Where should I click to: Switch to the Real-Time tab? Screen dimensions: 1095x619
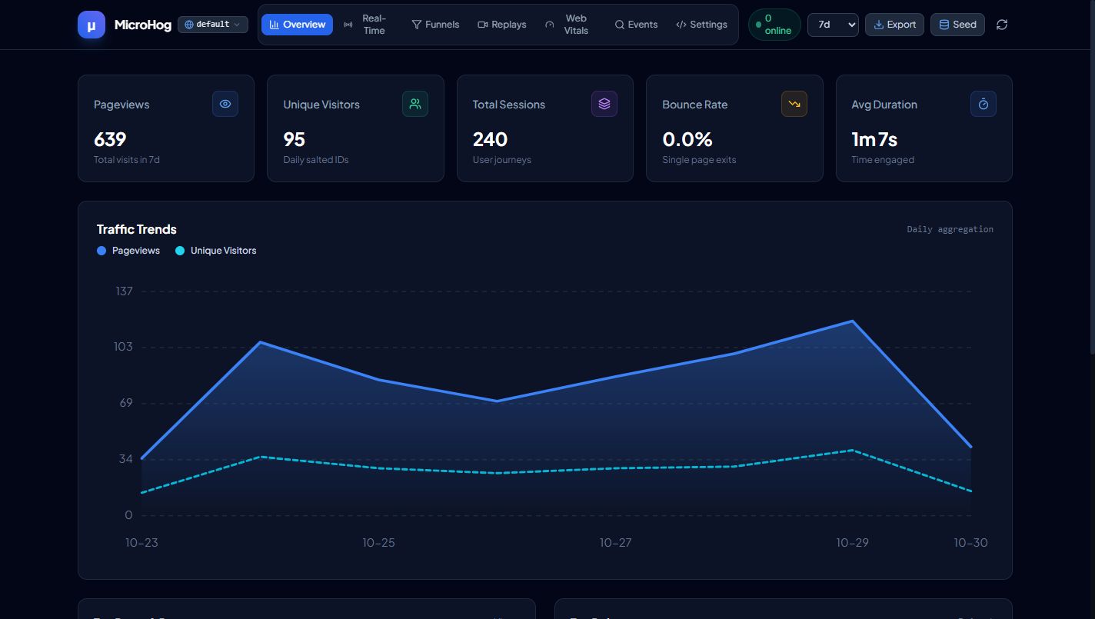[365, 25]
